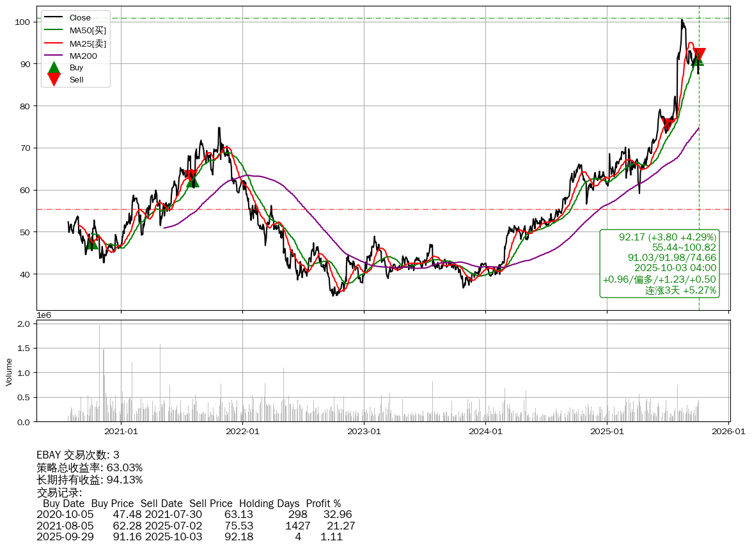Viewport: 752px width, 548px height.
Task: Click the green Buy triangle in the legend
Action: point(54,68)
